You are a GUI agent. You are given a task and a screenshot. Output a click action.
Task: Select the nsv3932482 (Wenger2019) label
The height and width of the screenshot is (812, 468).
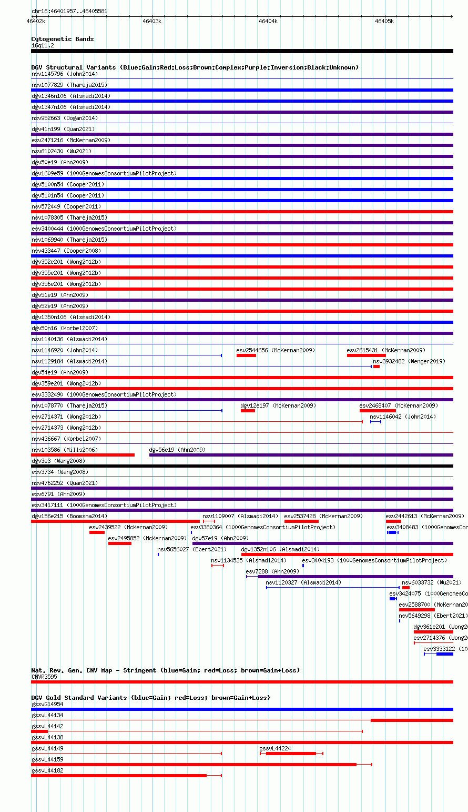point(409,361)
